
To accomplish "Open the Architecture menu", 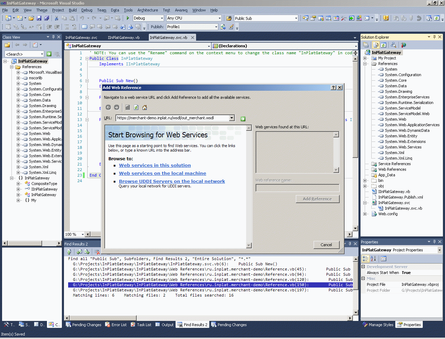I will tap(147, 10).
